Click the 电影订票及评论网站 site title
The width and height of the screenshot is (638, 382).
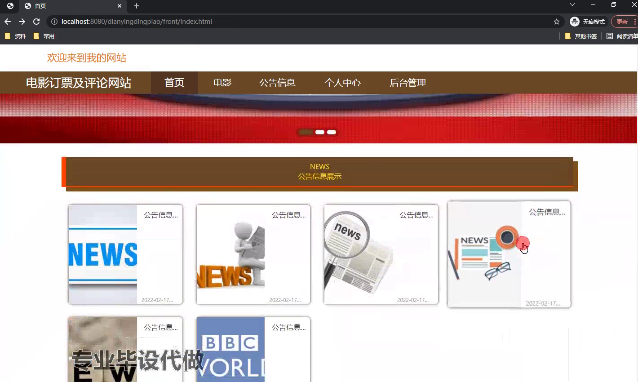point(79,83)
